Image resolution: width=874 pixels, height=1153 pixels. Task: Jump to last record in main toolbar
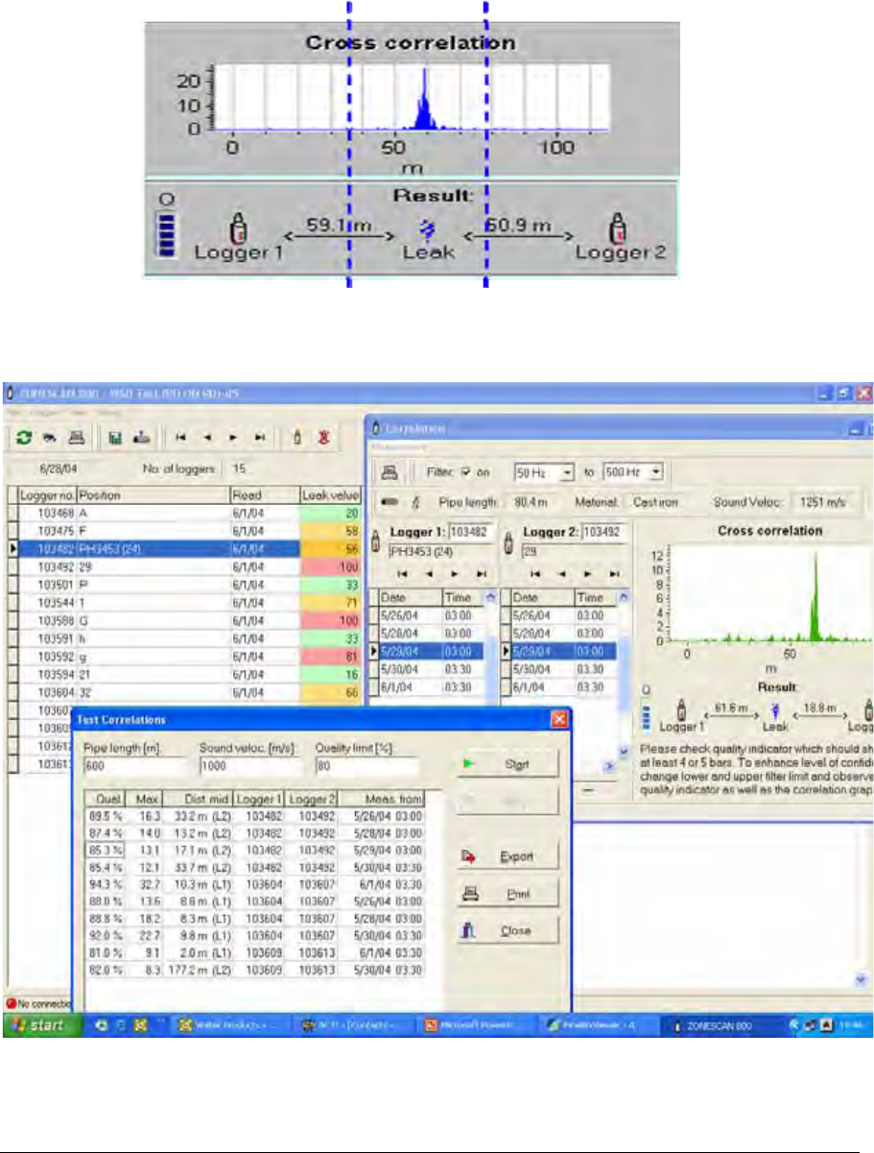coord(260,436)
